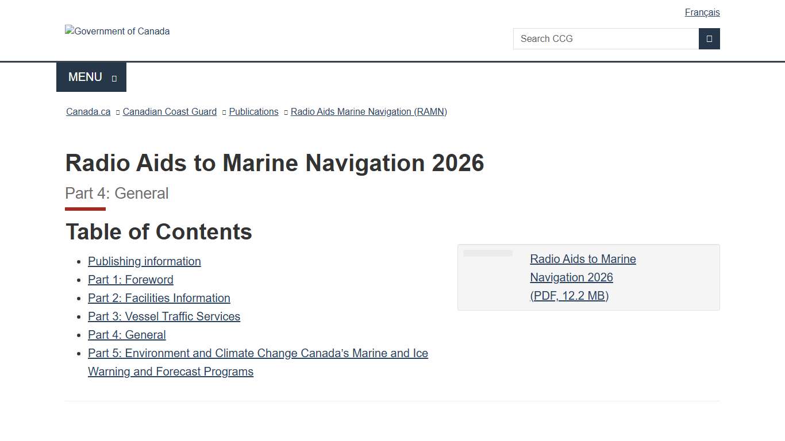Open Part 2: Facilities Information

coord(159,298)
